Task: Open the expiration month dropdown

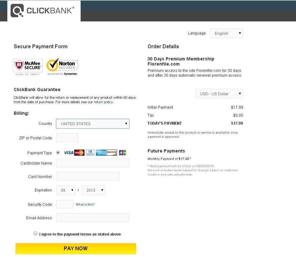Action: 66,190
